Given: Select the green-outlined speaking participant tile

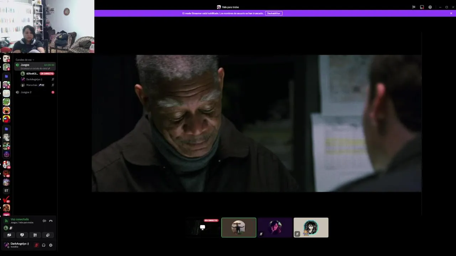Looking at the screenshot, I should tap(239, 228).
